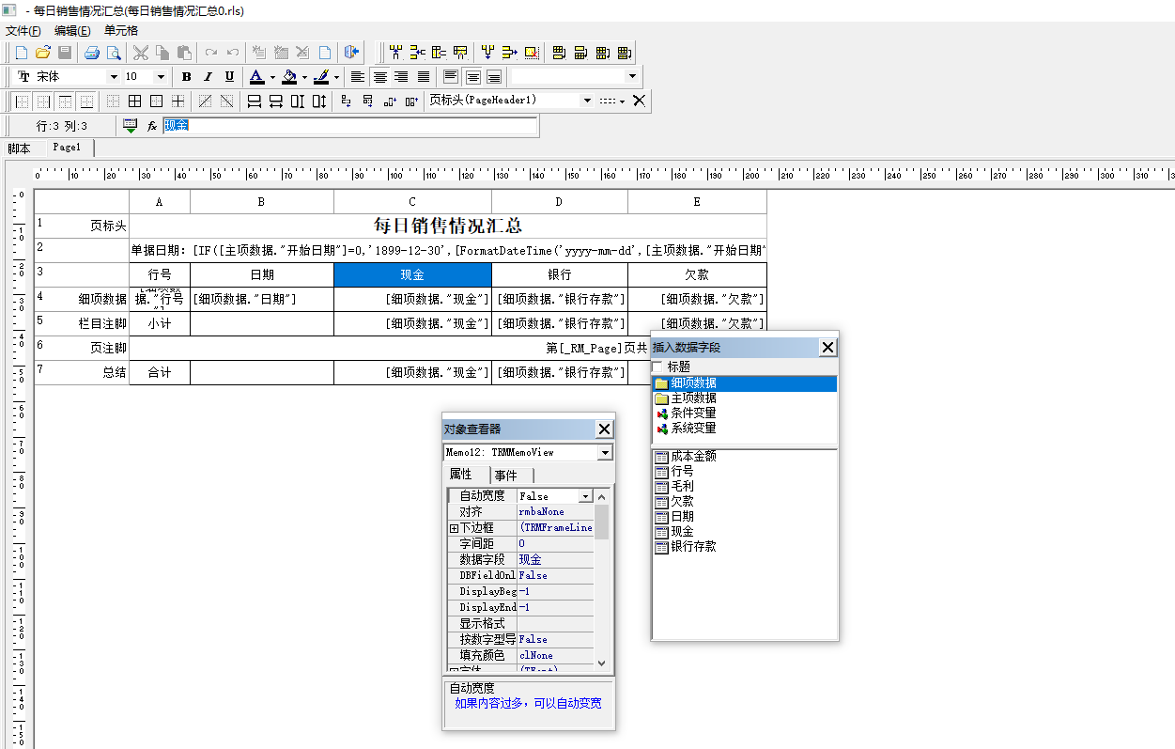
Task: Click the all borders grid icon
Action: point(134,101)
